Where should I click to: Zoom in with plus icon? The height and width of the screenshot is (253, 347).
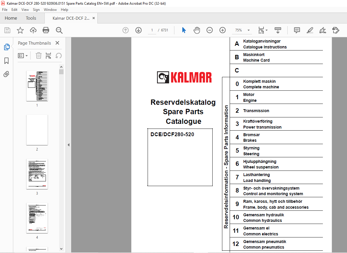click(x=222, y=30)
